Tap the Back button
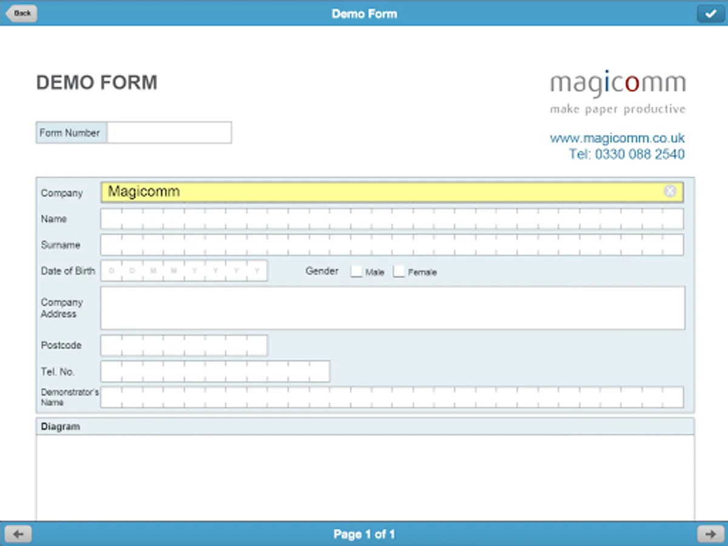Image resolution: width=728 pixels, height=546 pixels. point(21,13)
